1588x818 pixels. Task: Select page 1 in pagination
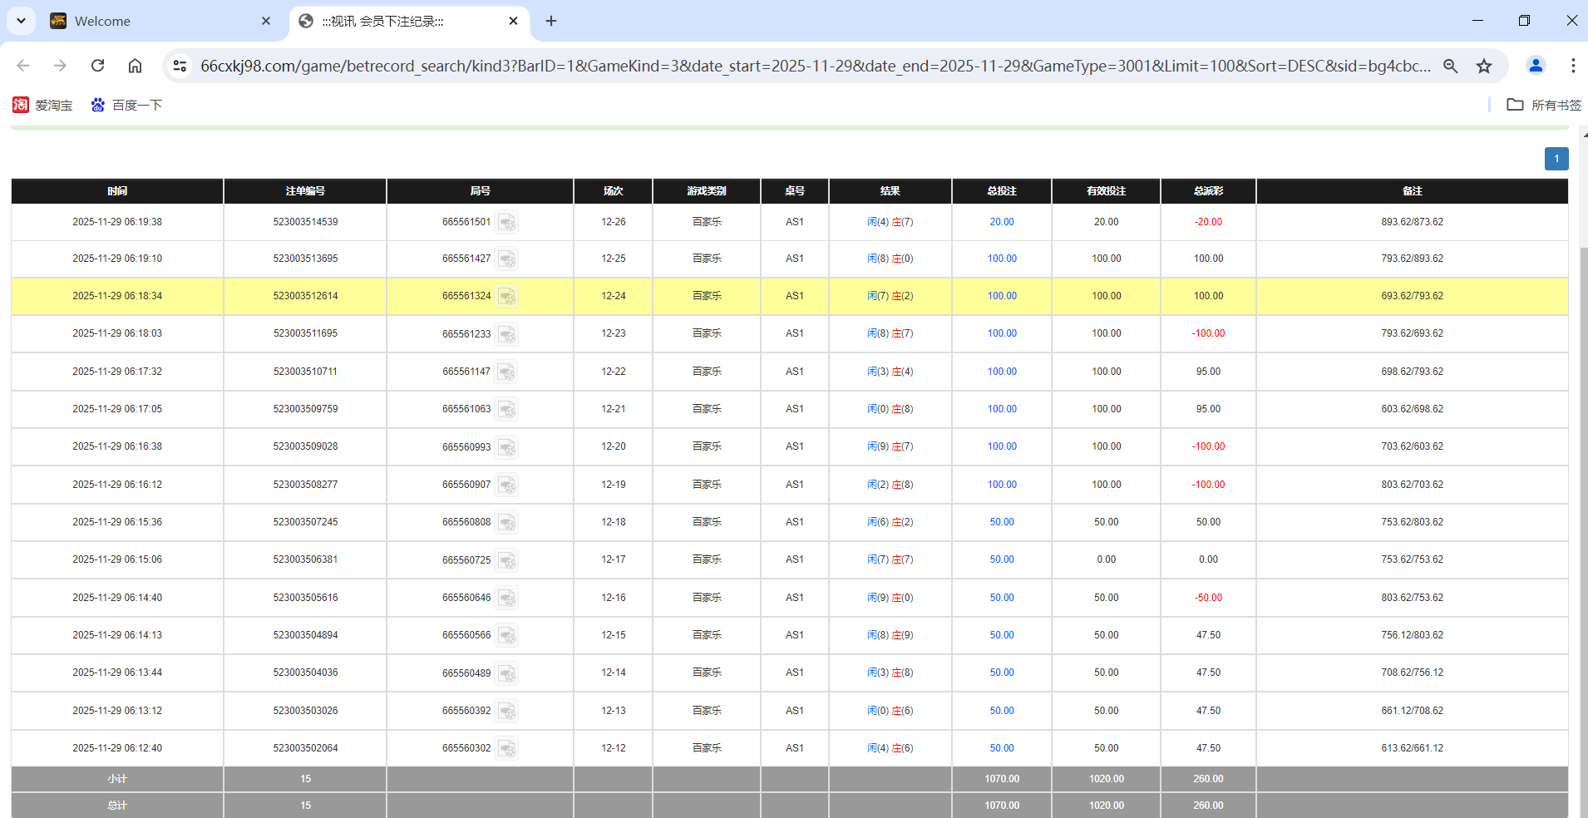(1556, 159)
